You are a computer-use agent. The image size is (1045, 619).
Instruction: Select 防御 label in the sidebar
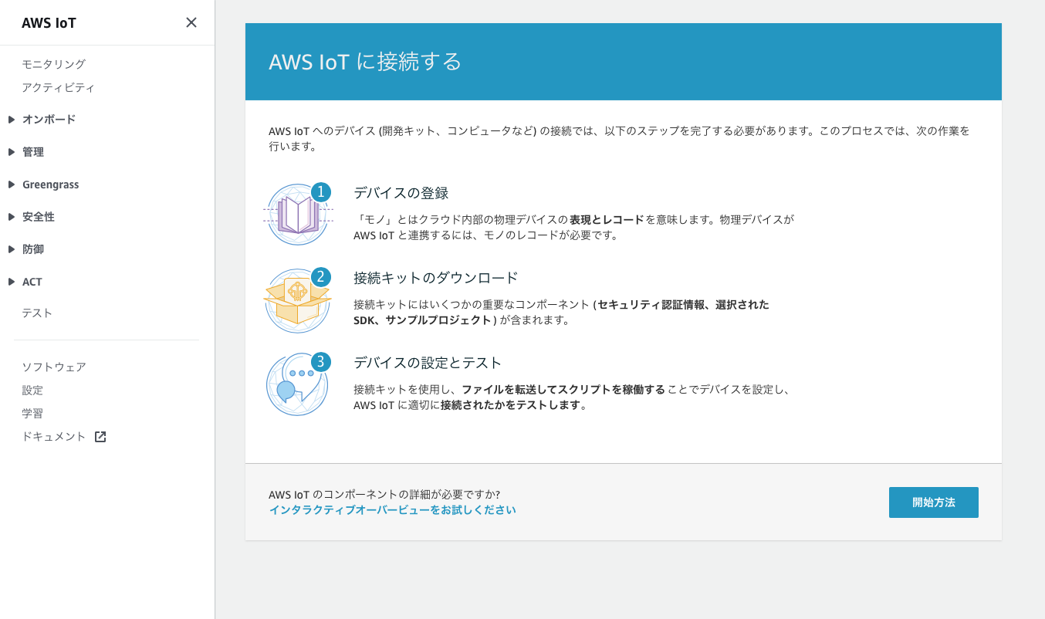[33, 249]
